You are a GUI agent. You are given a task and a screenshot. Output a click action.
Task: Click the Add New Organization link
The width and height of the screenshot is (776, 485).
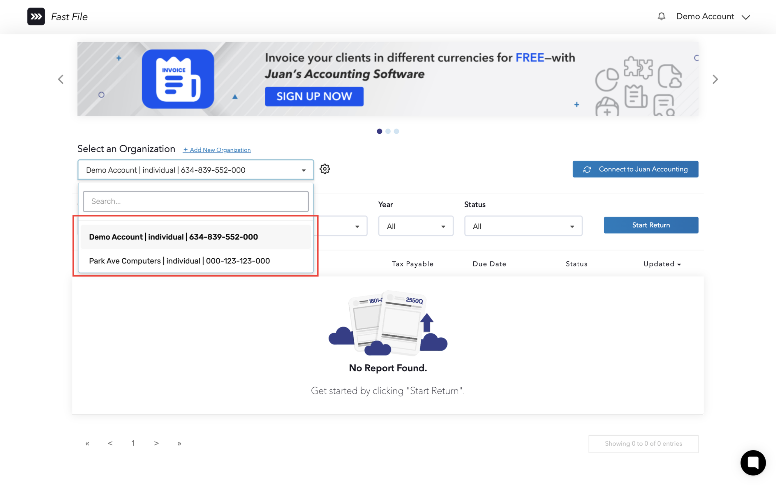click(217, 150)
